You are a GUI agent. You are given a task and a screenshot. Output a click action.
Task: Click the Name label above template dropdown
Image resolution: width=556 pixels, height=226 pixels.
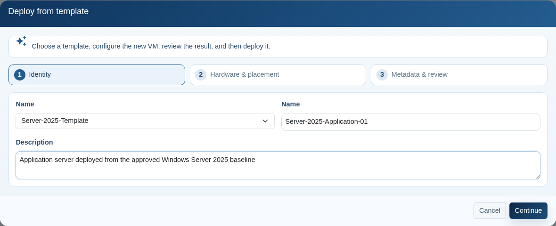pos(25,104)
